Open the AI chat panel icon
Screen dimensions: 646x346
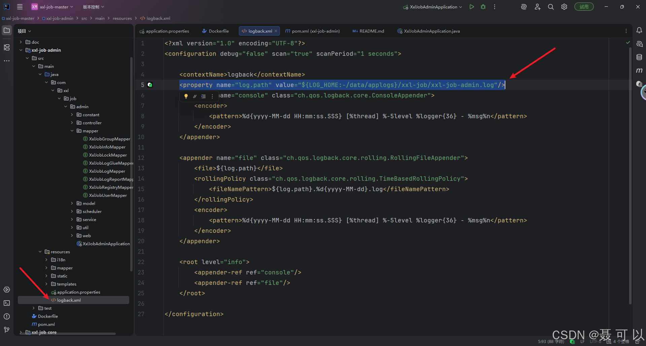click(639, 44)
